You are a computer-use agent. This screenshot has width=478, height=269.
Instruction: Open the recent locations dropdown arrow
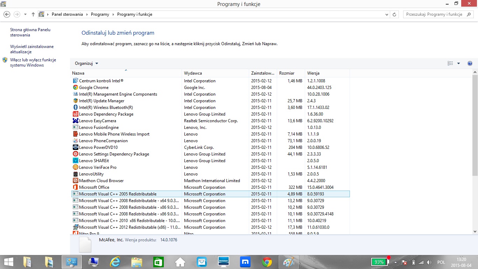click(25, 14)
